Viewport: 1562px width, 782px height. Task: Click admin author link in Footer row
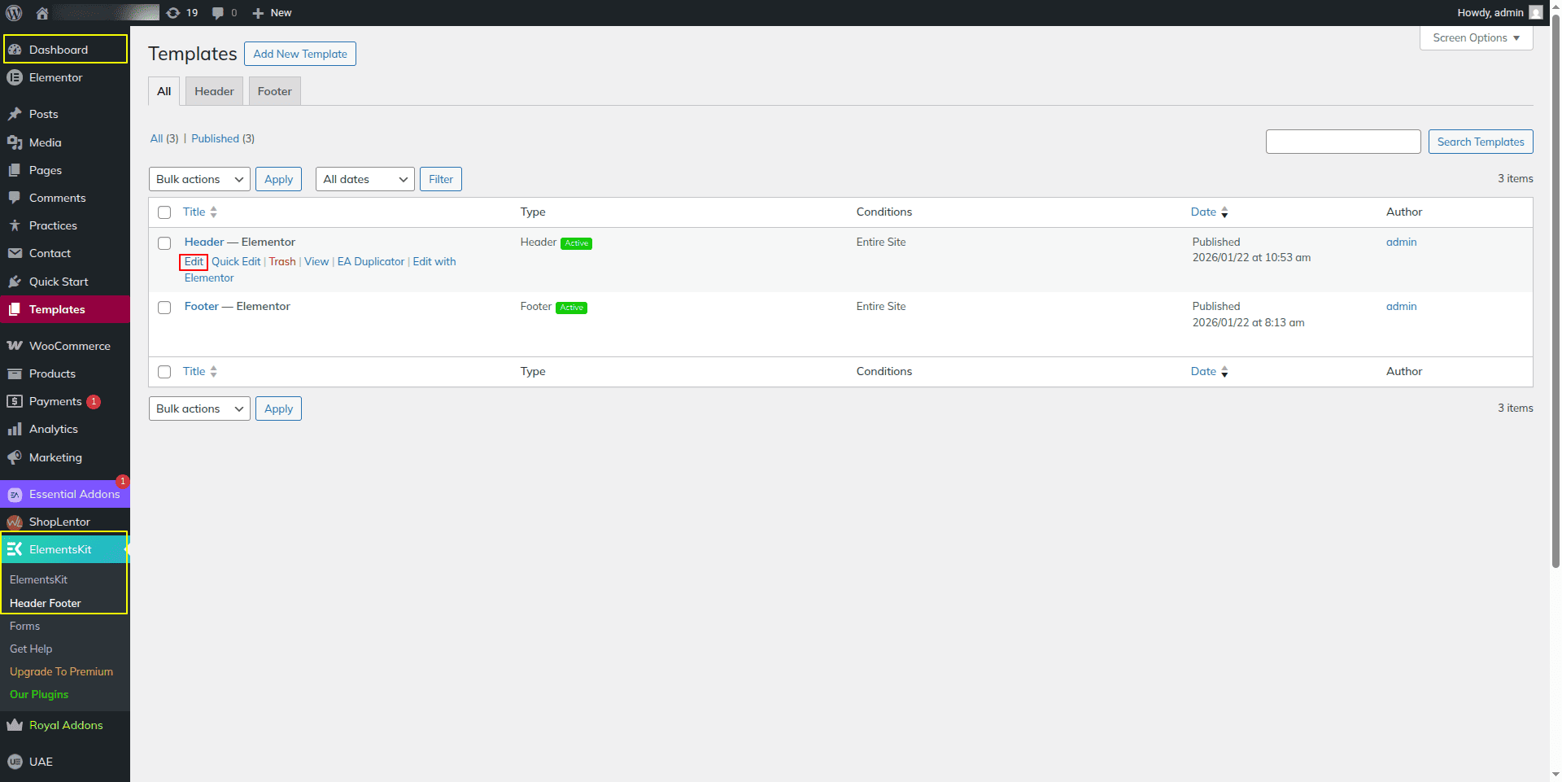coord(1402,306)
